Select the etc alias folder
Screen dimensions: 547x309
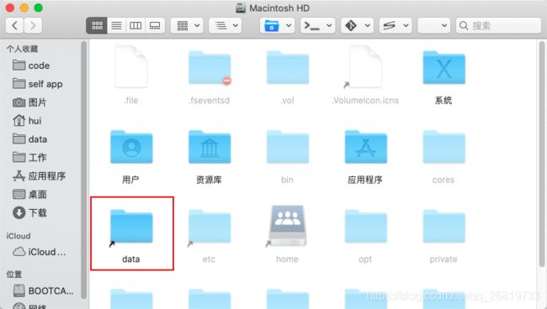click(x=210, y=227)
